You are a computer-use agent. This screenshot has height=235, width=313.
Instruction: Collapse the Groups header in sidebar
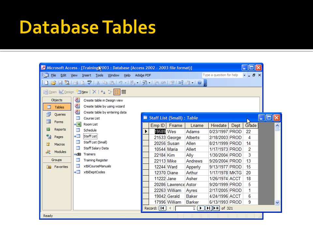(57, 160)
